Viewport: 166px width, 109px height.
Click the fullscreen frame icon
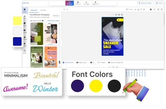click(x=154, y=9)
